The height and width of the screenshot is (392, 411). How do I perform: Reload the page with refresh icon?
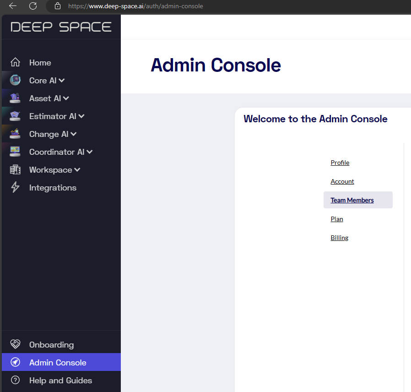tap(33, 6)
